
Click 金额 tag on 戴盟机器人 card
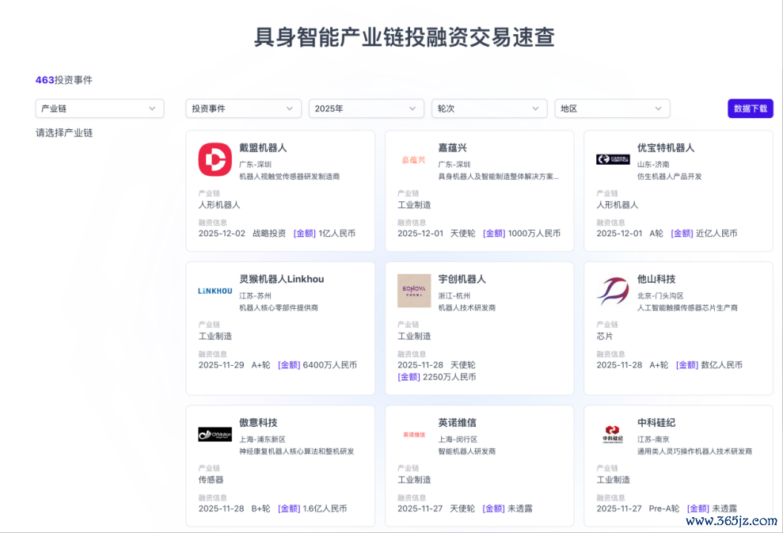pos(305,234)
